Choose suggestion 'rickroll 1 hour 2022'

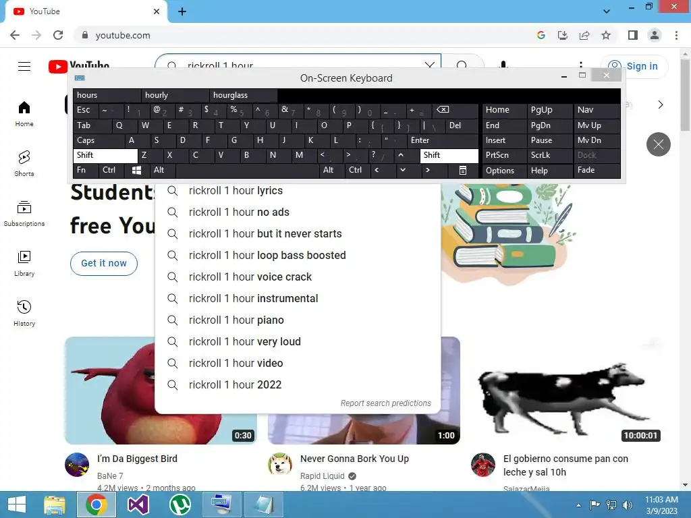tap(298, 385)
